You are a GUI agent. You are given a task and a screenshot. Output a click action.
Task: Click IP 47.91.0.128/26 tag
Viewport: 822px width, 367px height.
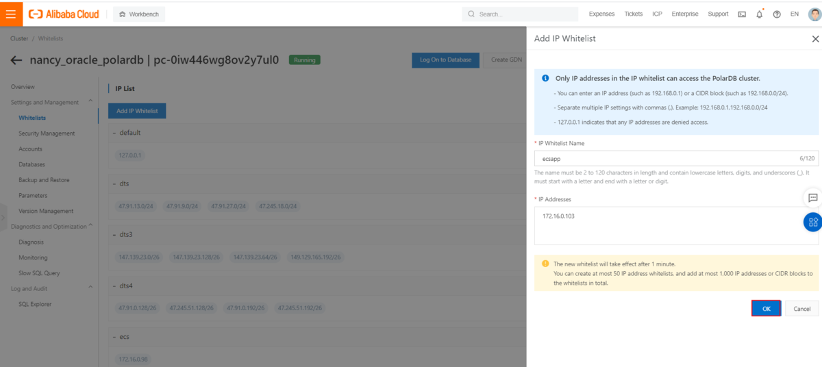point(138,308)
